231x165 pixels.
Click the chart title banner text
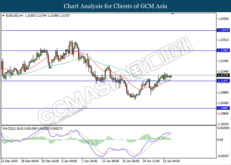(x=115, y=6)
